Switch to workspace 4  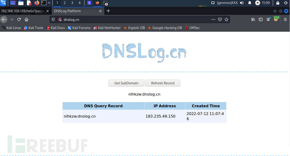(x=79, y=3)
